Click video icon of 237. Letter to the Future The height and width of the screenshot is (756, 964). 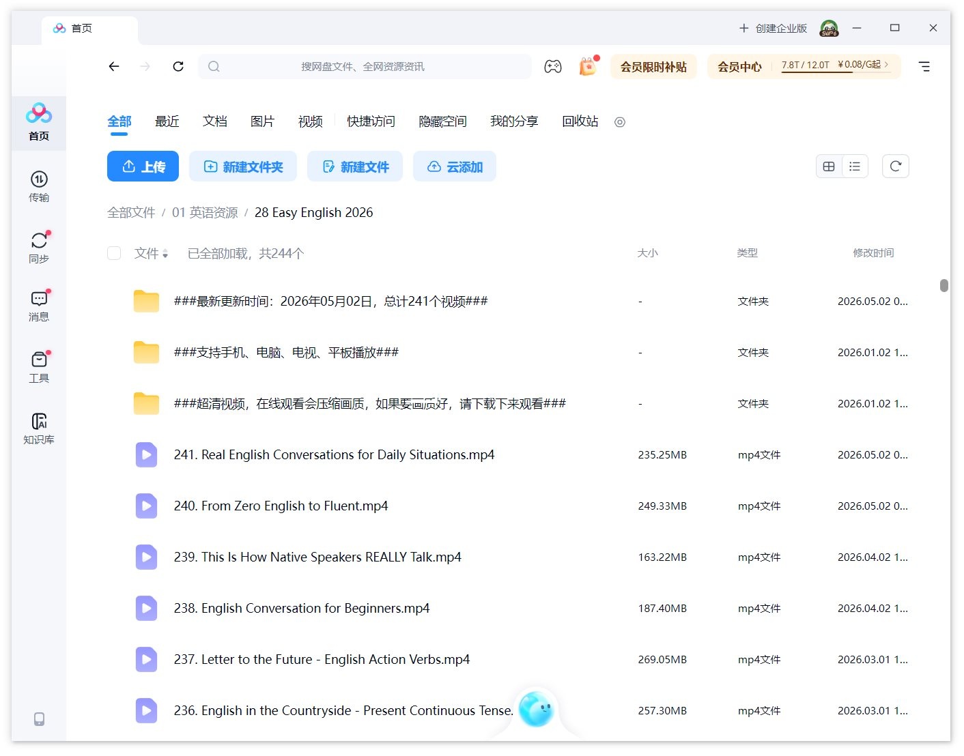[146, 659]
